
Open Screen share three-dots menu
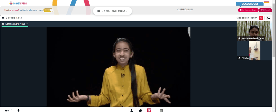point(27,24)
